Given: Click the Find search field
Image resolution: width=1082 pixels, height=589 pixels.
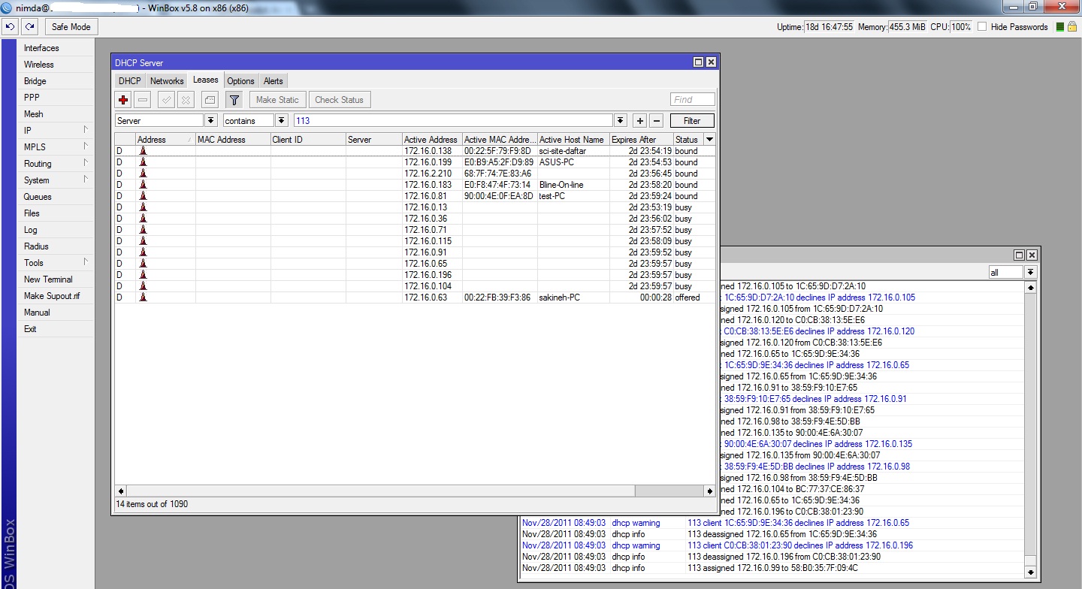Looking at the screenshot, I should (x=692, y=100).
